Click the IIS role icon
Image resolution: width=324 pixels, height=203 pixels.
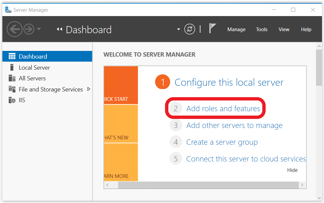click(x=12, y=100)
